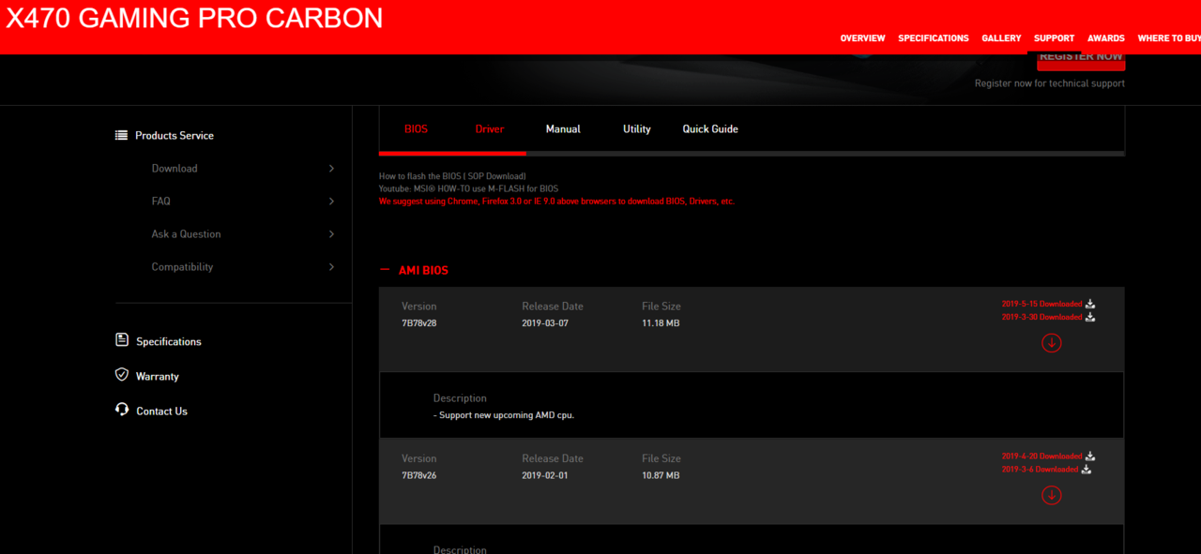Click release date 2019-03-07
Viewport: 1201px width, 554px height.
pyautogui.click(x=545, y=323)
